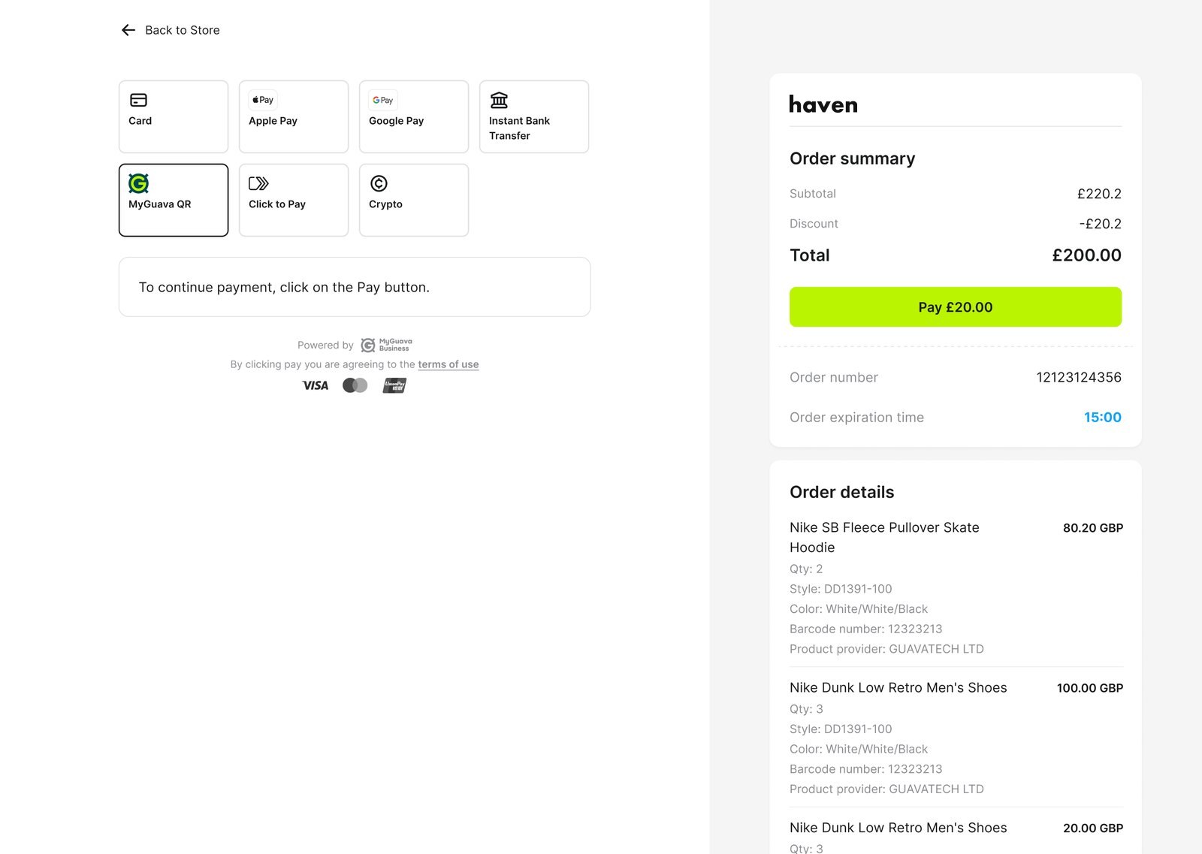Click the order number 12123124356

[1079, 377]
